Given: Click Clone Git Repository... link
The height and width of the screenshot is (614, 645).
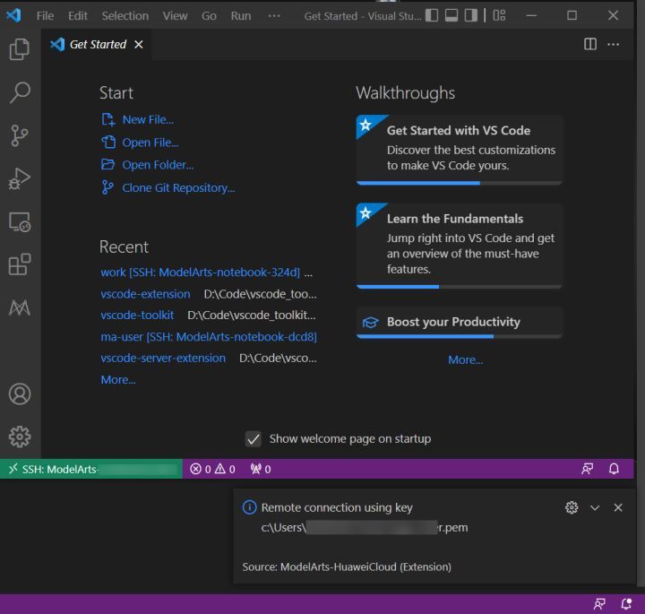Looking at the screenshot, I should pos(178,188).
